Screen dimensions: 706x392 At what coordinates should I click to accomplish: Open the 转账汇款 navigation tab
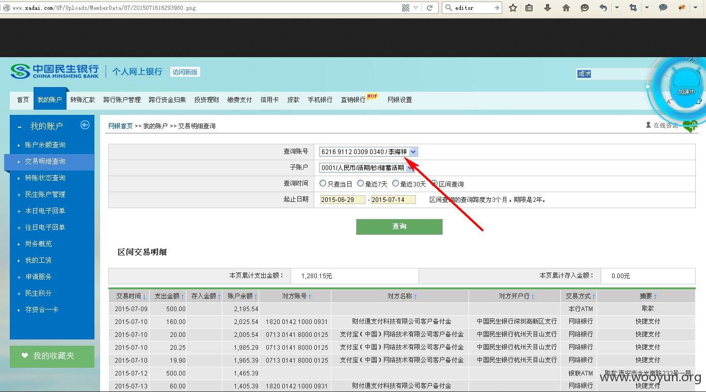click(83, 100)
